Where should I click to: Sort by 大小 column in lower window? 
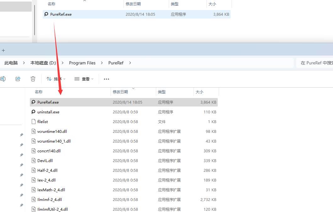coord(199,92)
